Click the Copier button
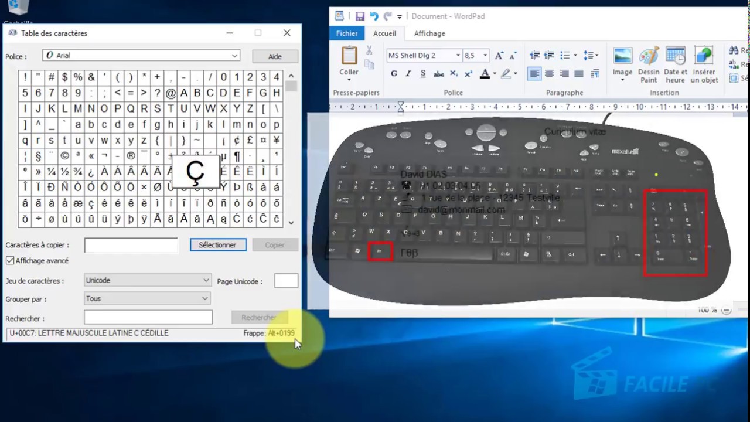This screenshot has height=422, width=750. tap(275, 245)
